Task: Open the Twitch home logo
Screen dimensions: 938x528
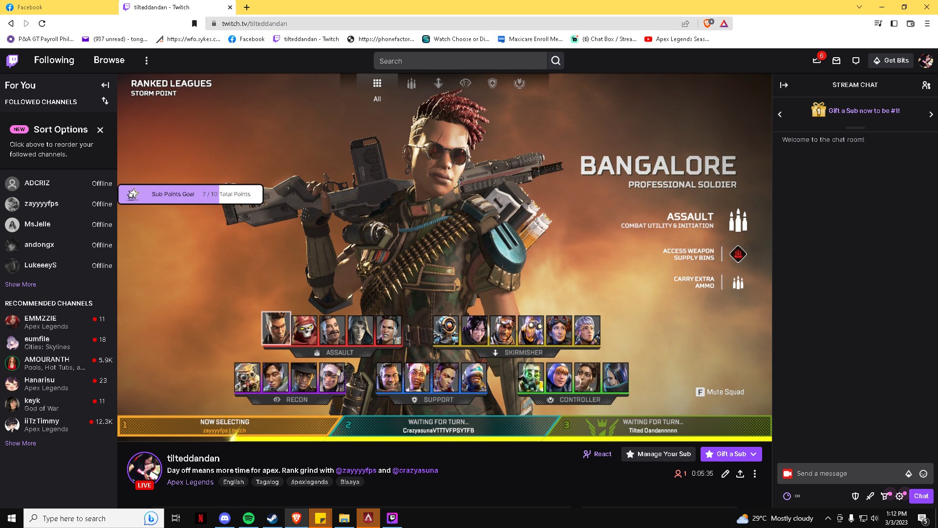Action: [12, 61]
